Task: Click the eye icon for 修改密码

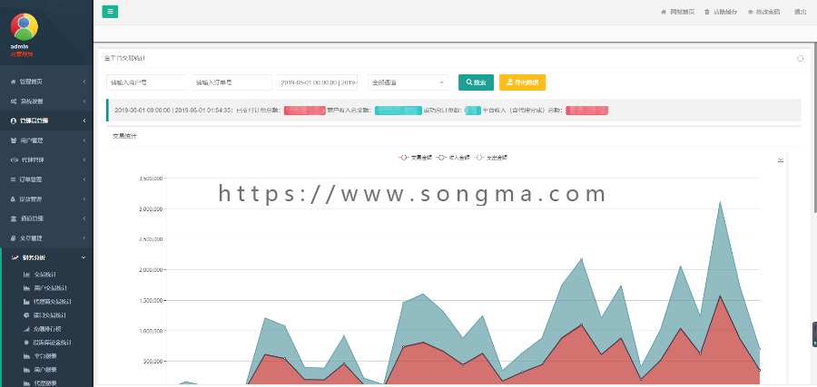Action: 751,12
